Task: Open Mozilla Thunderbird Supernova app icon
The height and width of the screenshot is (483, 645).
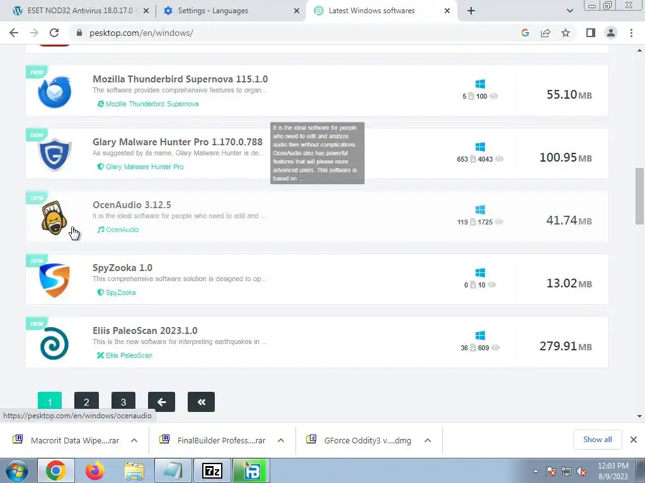Action: pos(54,92)
